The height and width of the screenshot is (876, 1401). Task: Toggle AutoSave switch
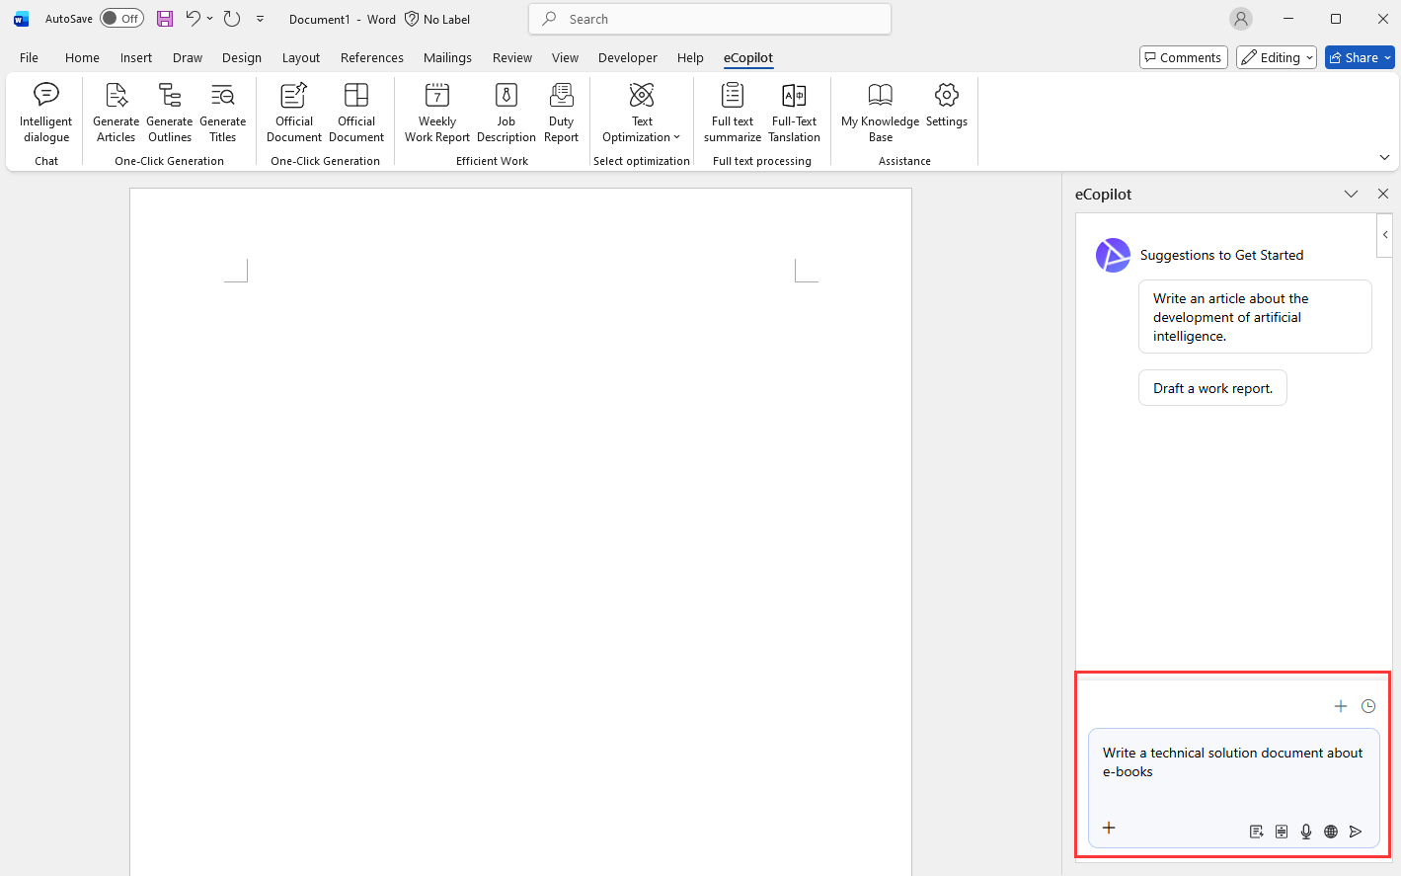pos(121,19)
